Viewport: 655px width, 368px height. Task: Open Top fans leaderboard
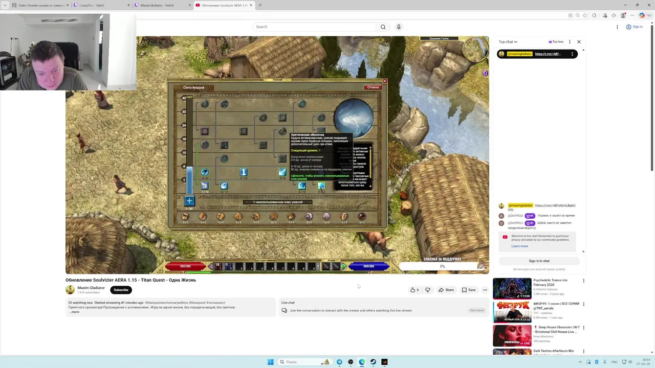(x=556, y=42)
